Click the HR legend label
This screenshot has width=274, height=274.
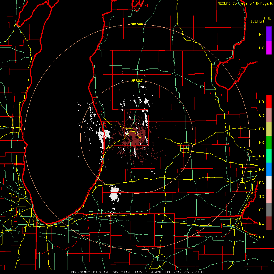coord(261,142)
